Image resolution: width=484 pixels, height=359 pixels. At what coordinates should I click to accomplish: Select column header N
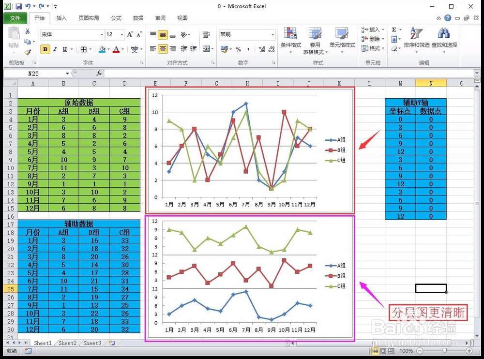point(431,83)
